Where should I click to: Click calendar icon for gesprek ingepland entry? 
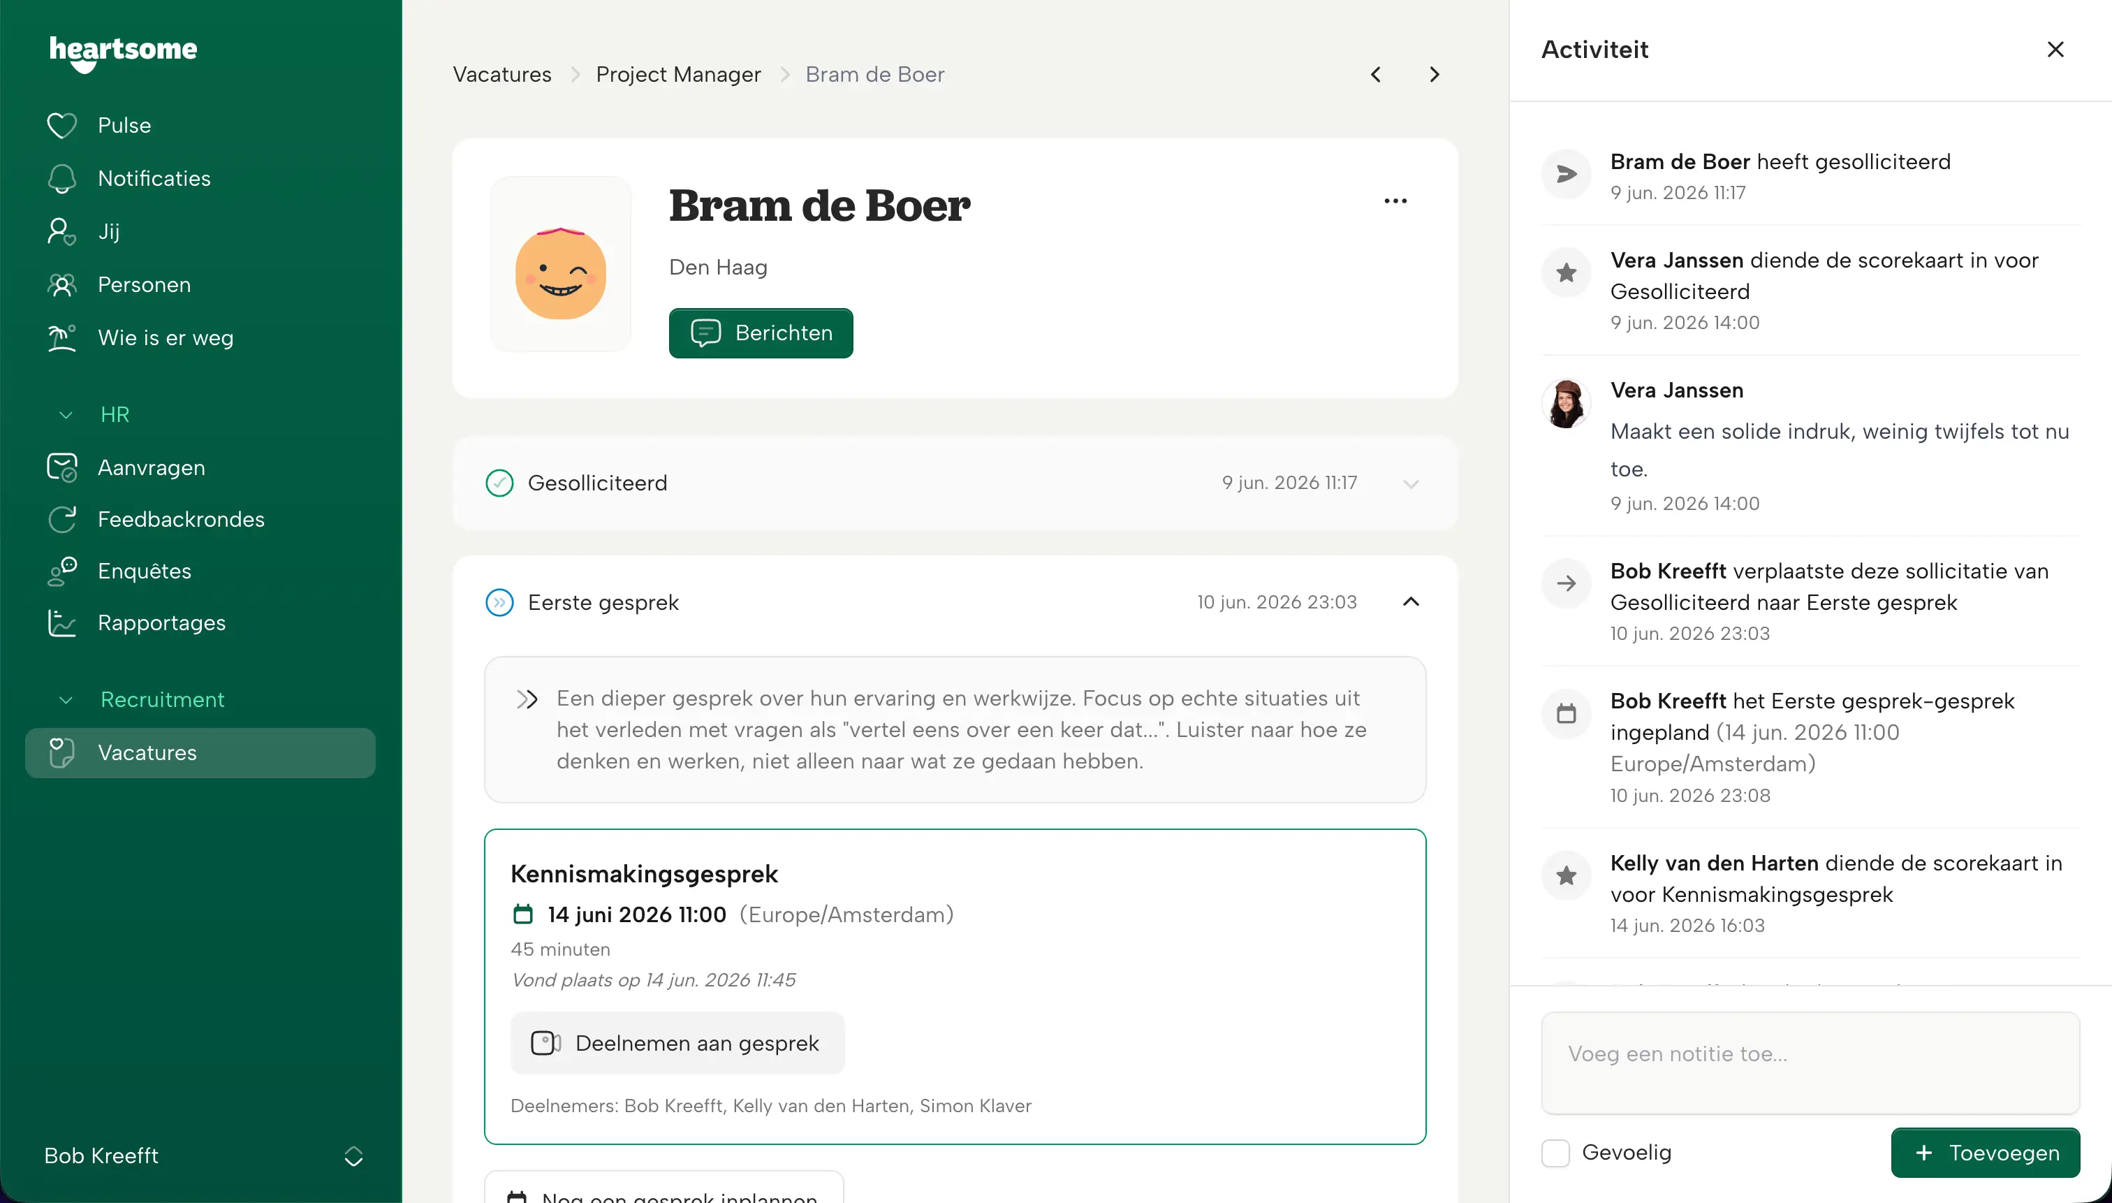(1566, 713)
